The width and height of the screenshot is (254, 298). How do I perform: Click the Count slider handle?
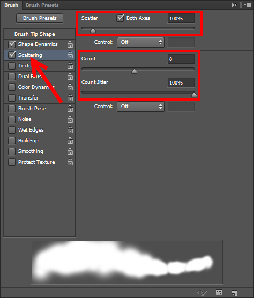point(135,71)
